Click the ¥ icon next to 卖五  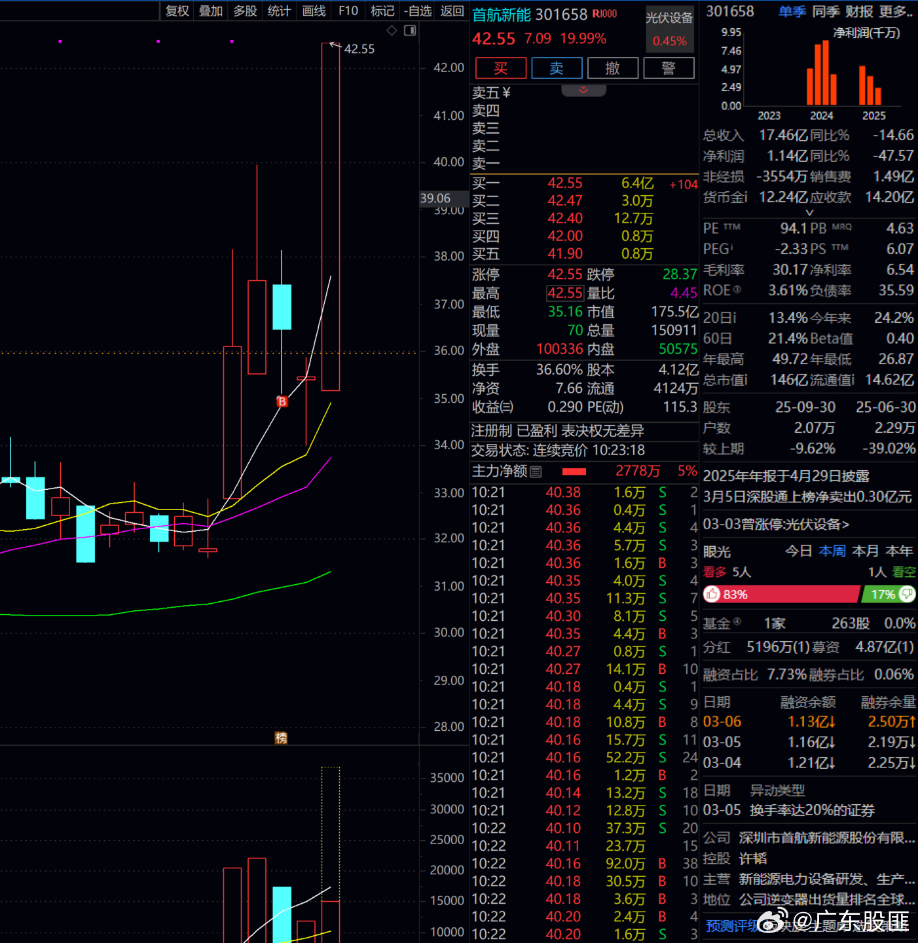coord(506,93)
